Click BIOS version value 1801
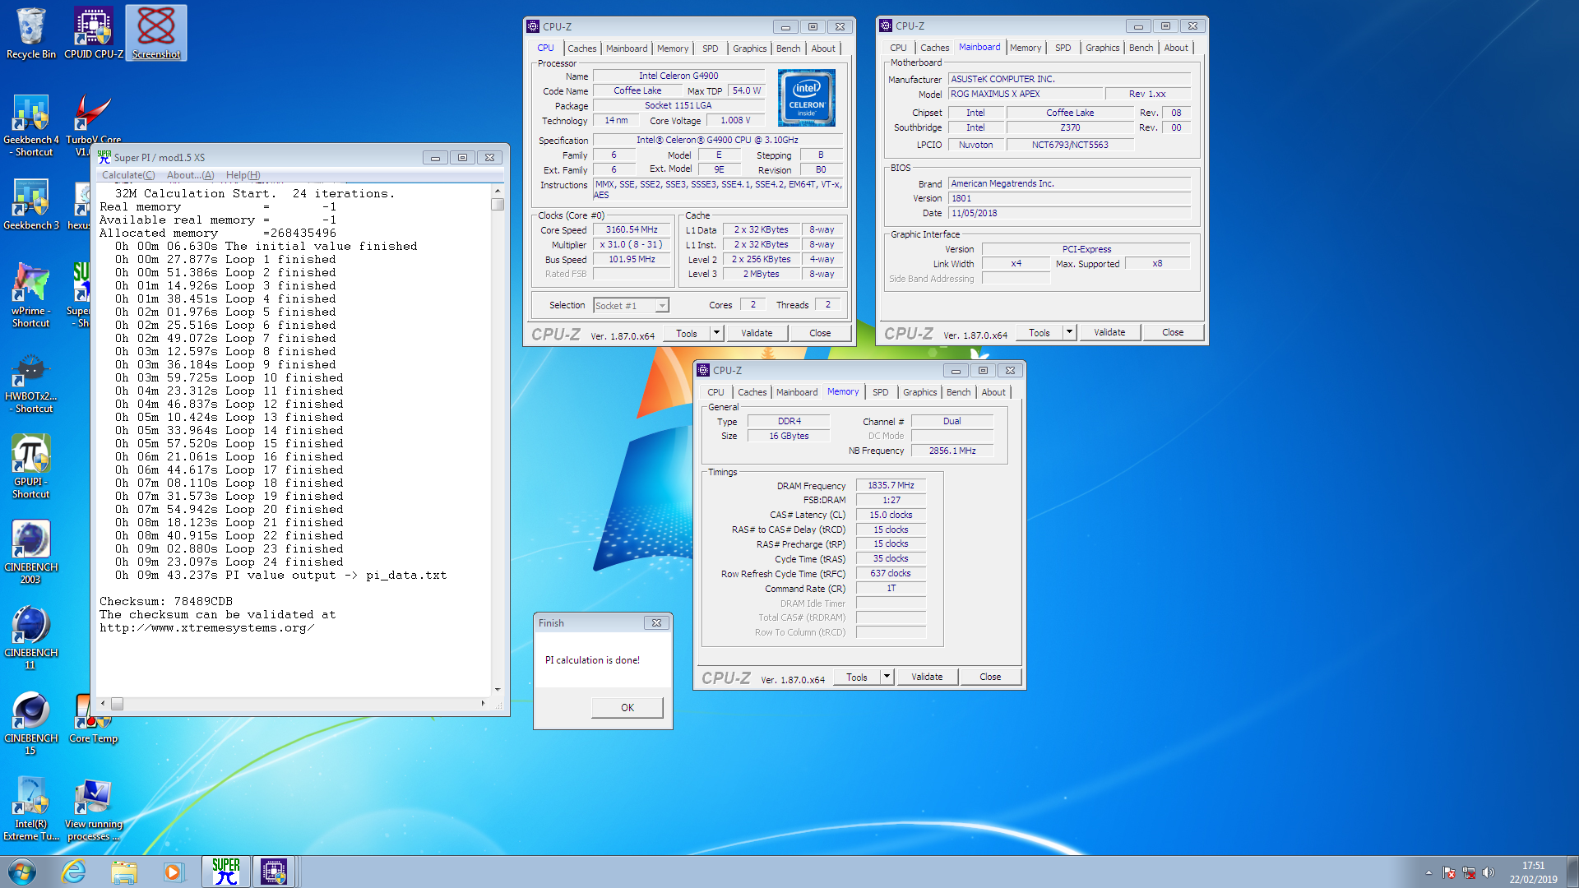Screen dimensions: 1579x888 [x=1069, y=199]
